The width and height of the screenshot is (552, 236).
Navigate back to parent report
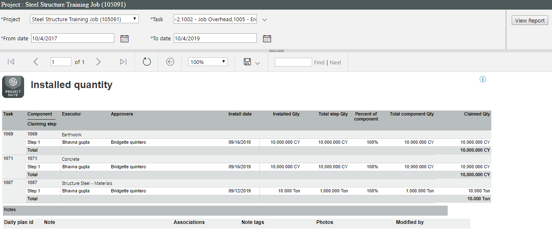(x=170, y=62)
